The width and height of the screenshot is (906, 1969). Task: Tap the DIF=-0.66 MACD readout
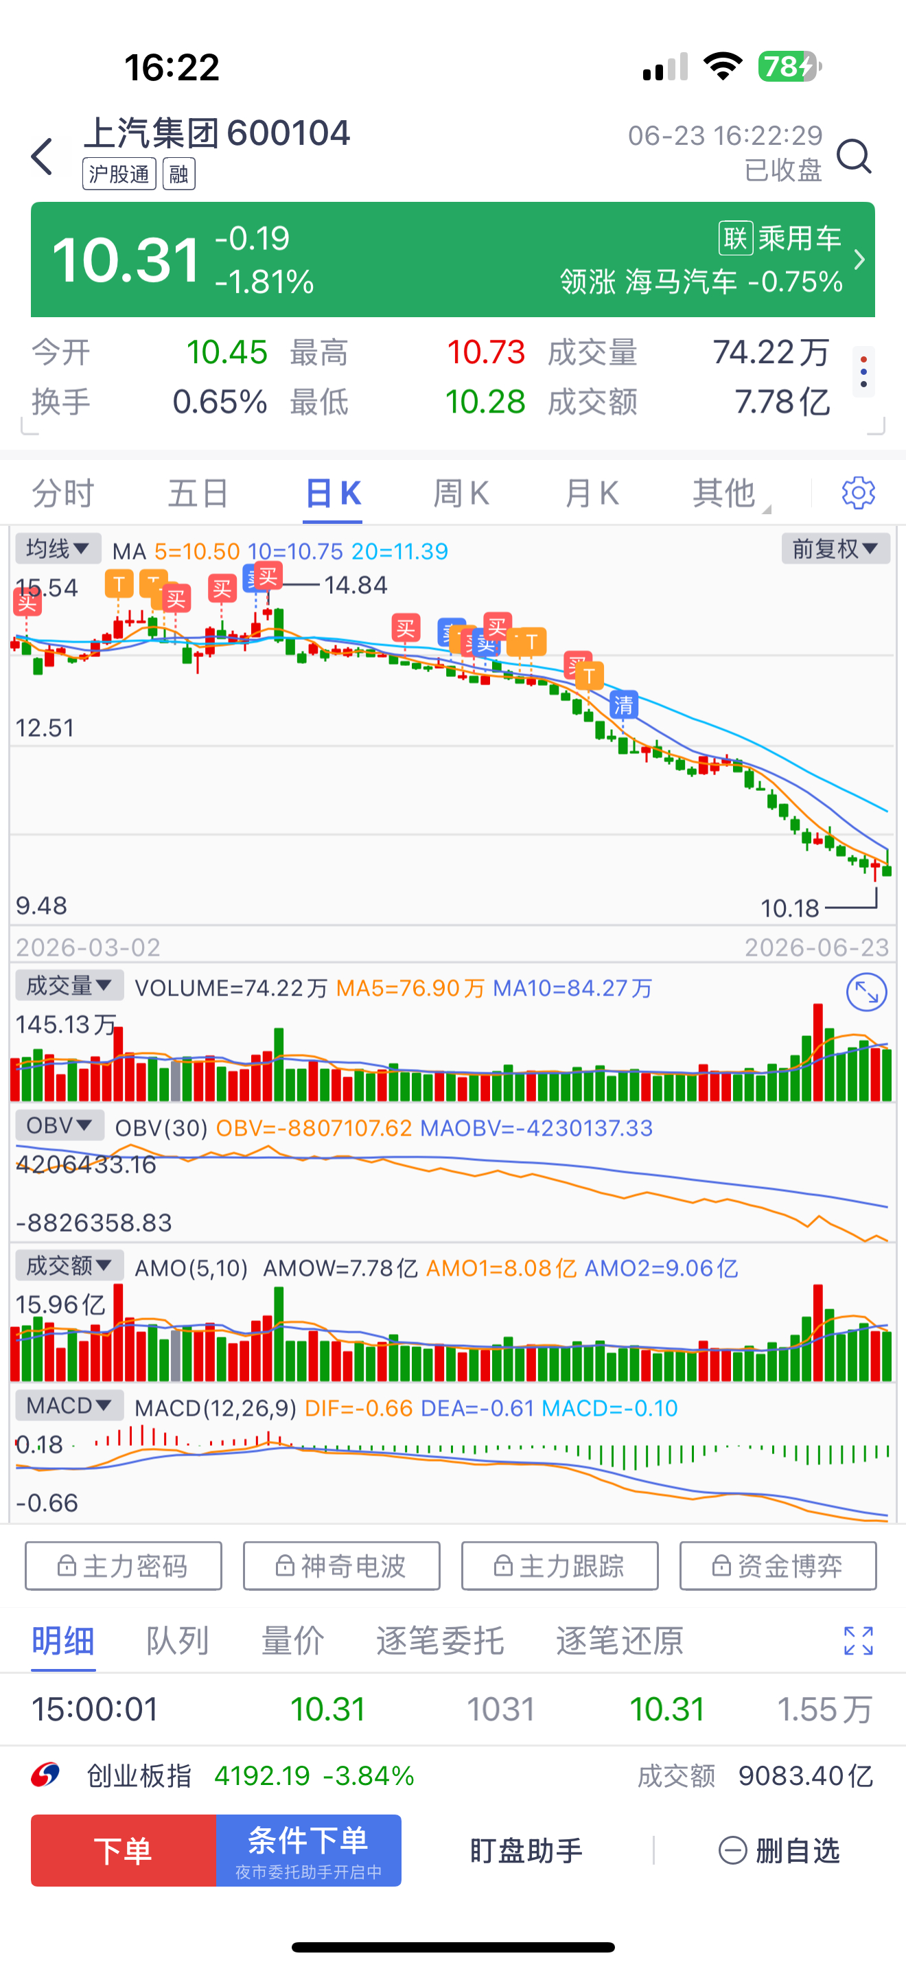coord(358,1408)
